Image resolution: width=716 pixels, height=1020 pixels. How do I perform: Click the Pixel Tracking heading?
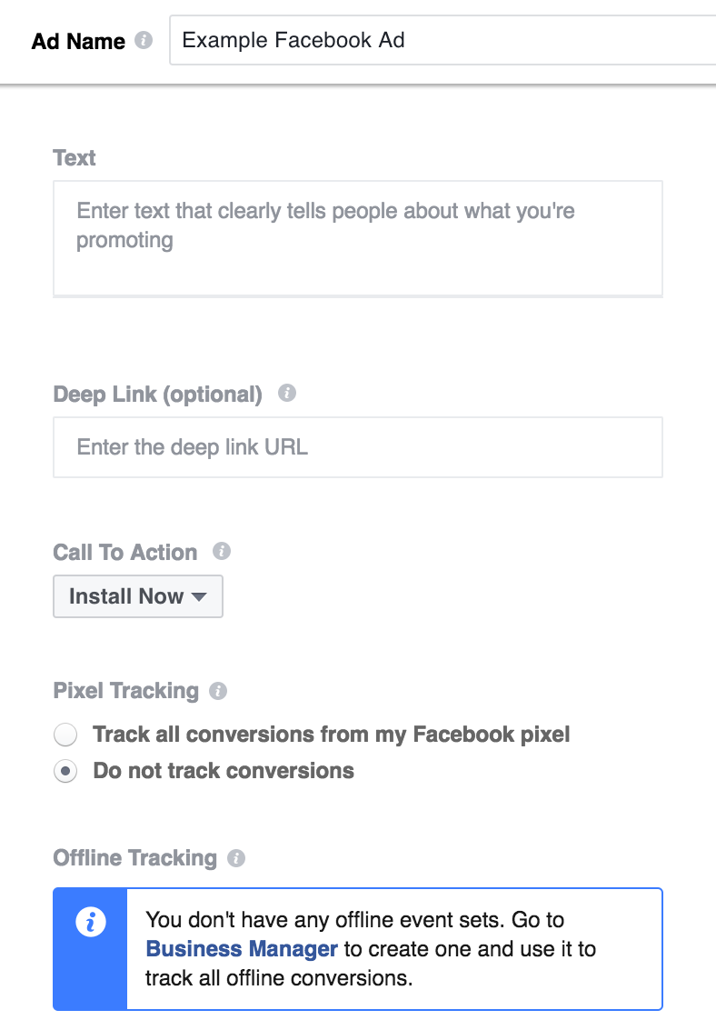click(126, 691)
